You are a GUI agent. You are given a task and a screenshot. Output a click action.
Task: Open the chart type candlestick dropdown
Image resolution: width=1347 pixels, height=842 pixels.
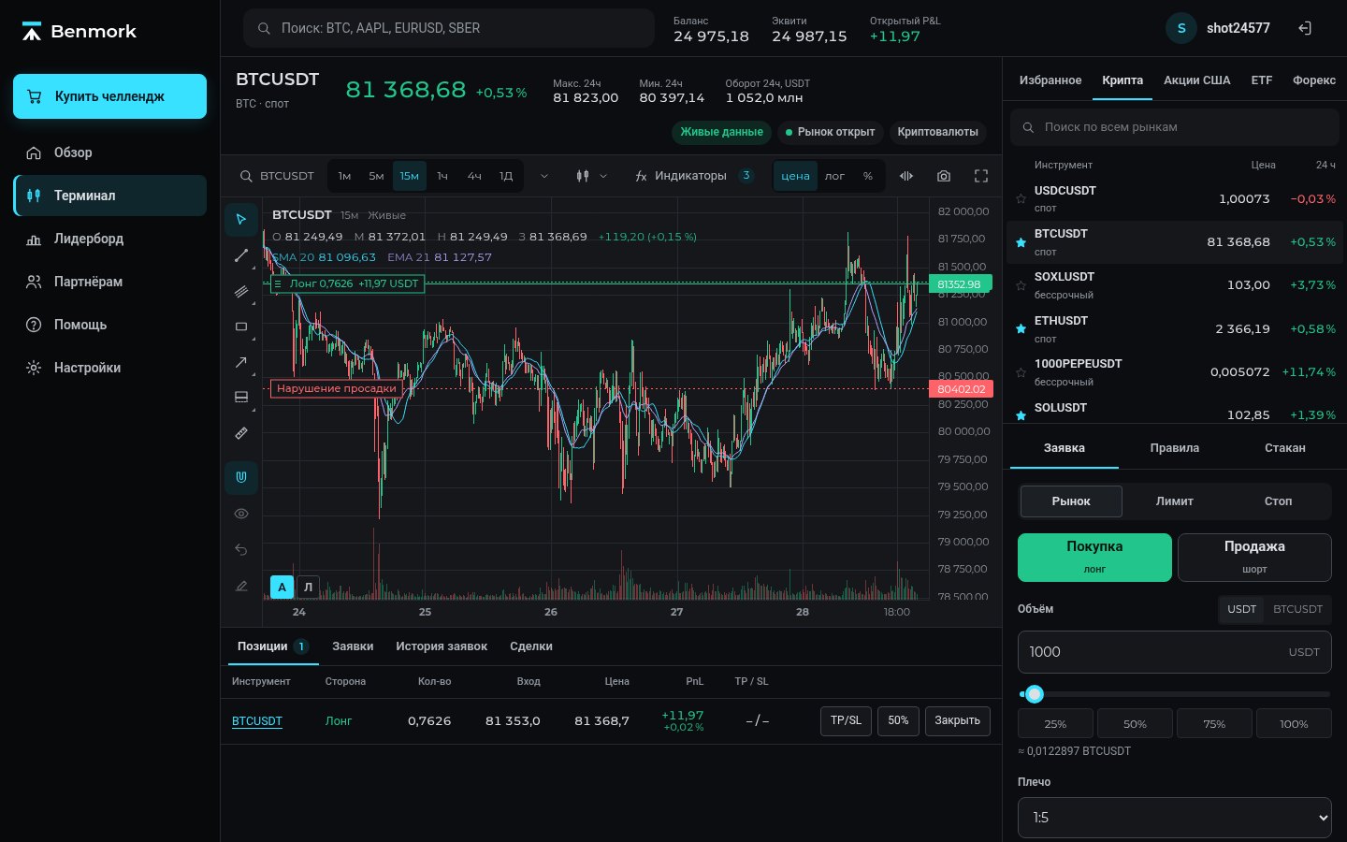(x=592, y=176)
